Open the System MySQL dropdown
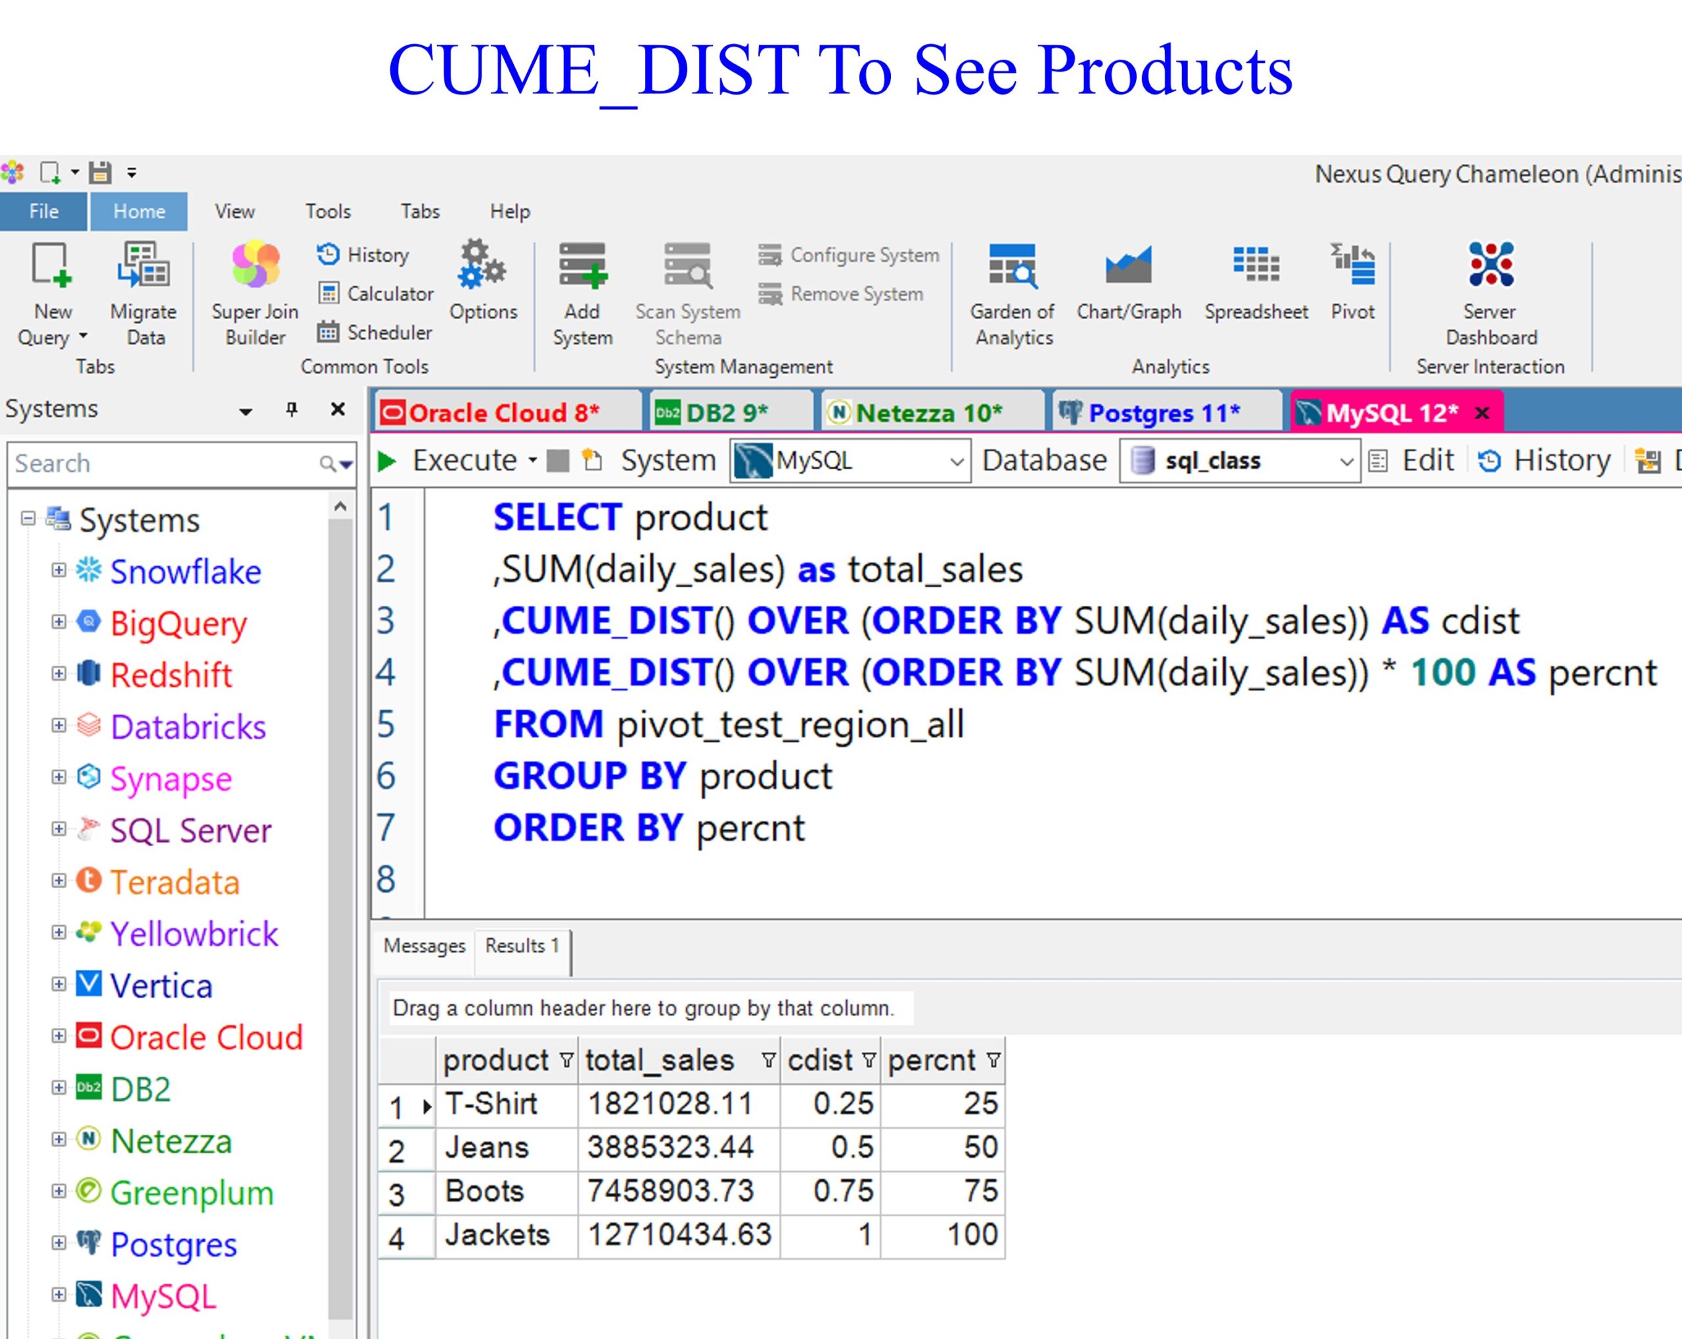This screenshot has width=1682, height=1339. 957,461
